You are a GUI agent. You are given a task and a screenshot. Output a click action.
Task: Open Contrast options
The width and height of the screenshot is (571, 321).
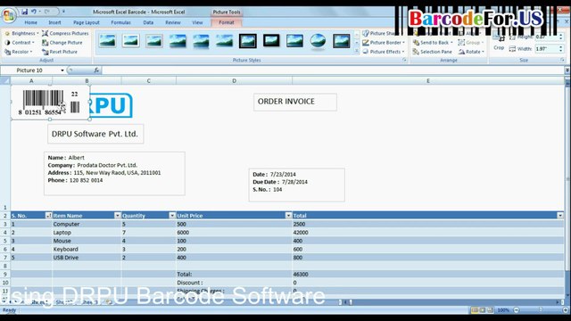(20, 43)
